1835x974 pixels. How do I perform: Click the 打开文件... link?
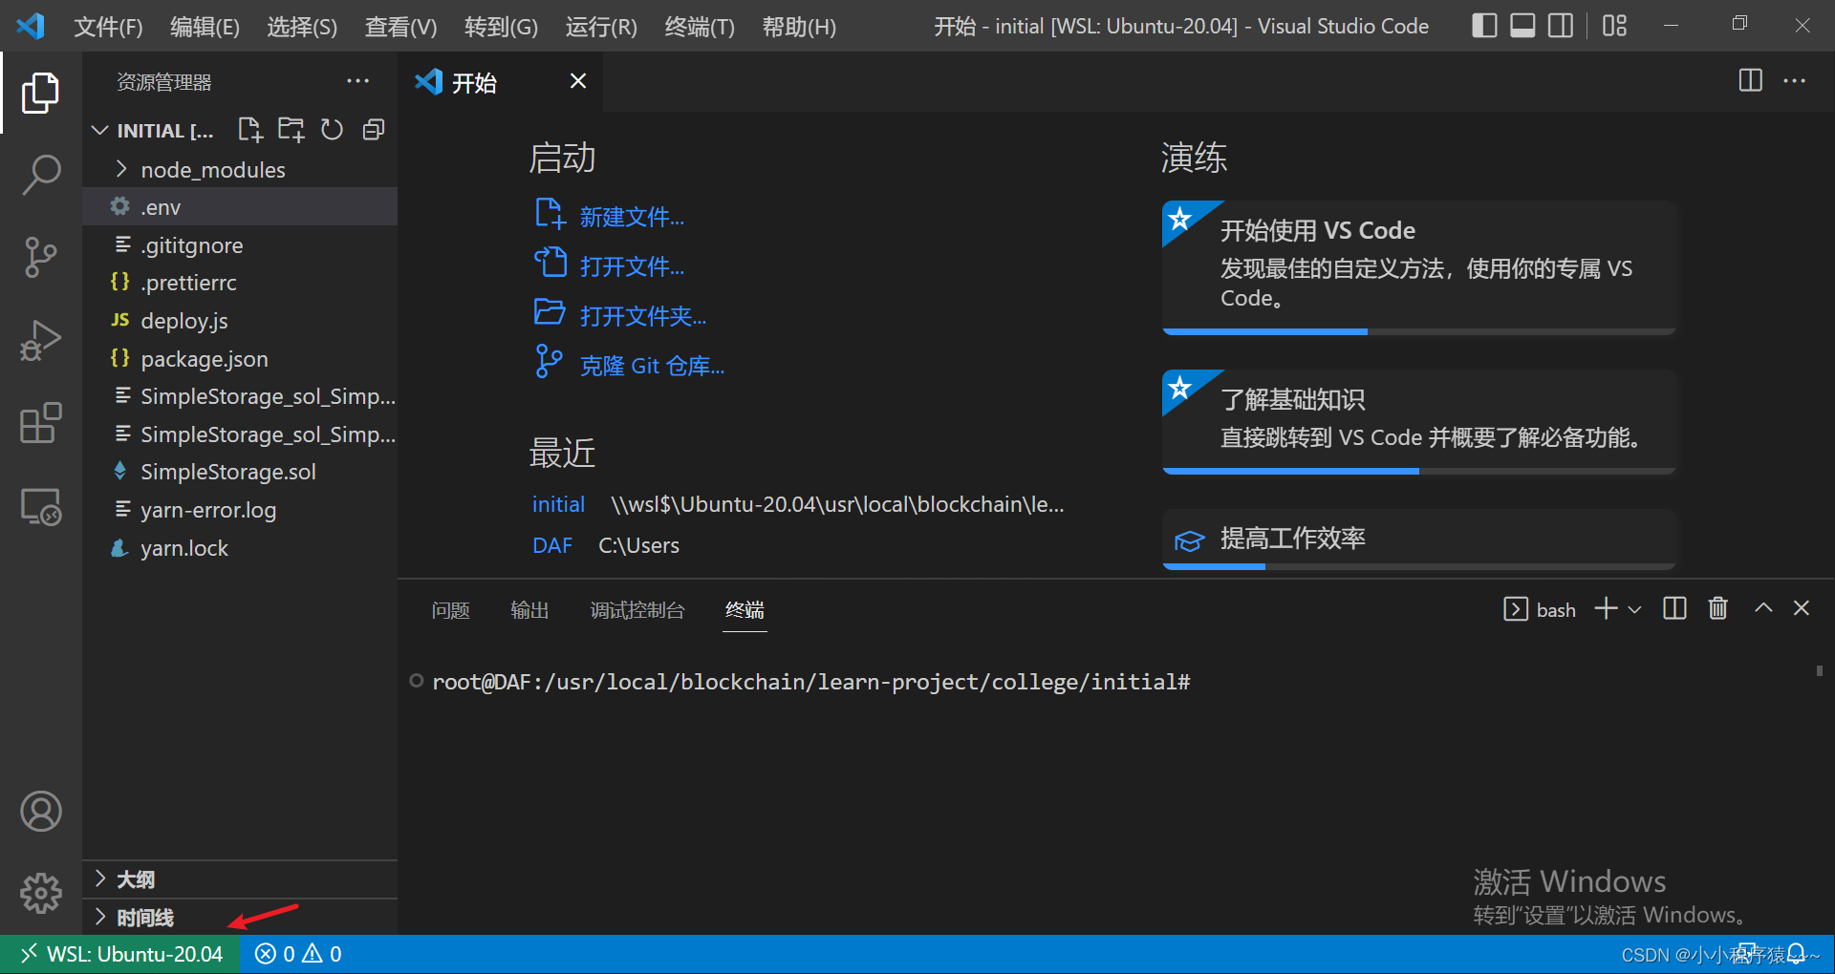pos(632,266)
